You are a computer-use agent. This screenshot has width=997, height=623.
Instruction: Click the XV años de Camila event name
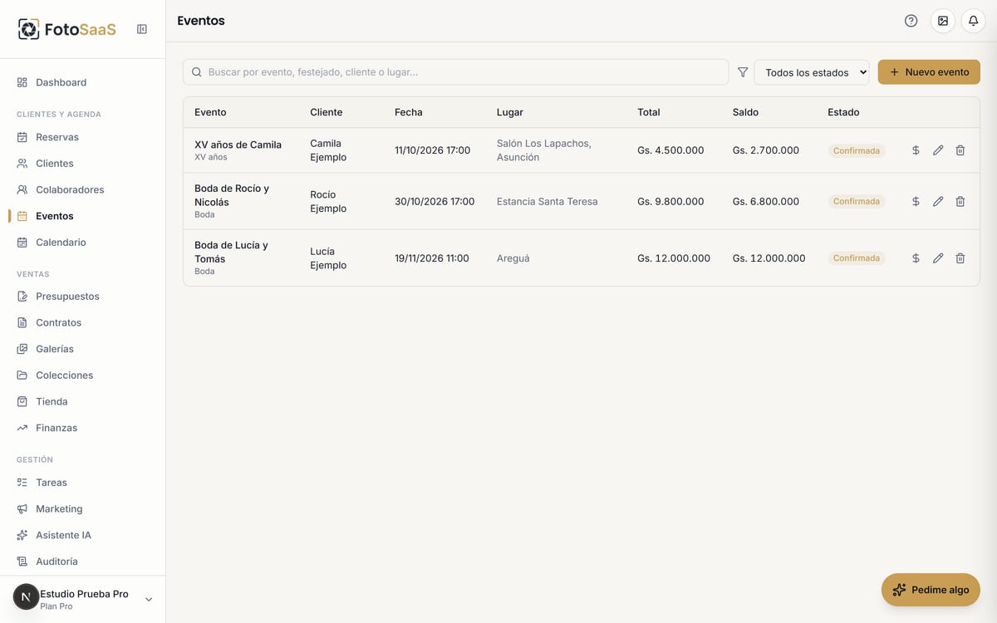(x=238, y=145)
